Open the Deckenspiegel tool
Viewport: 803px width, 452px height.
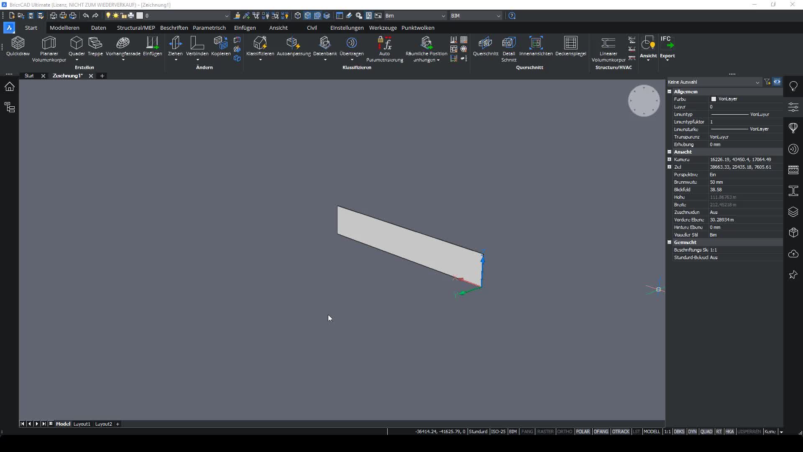(570, 46)
